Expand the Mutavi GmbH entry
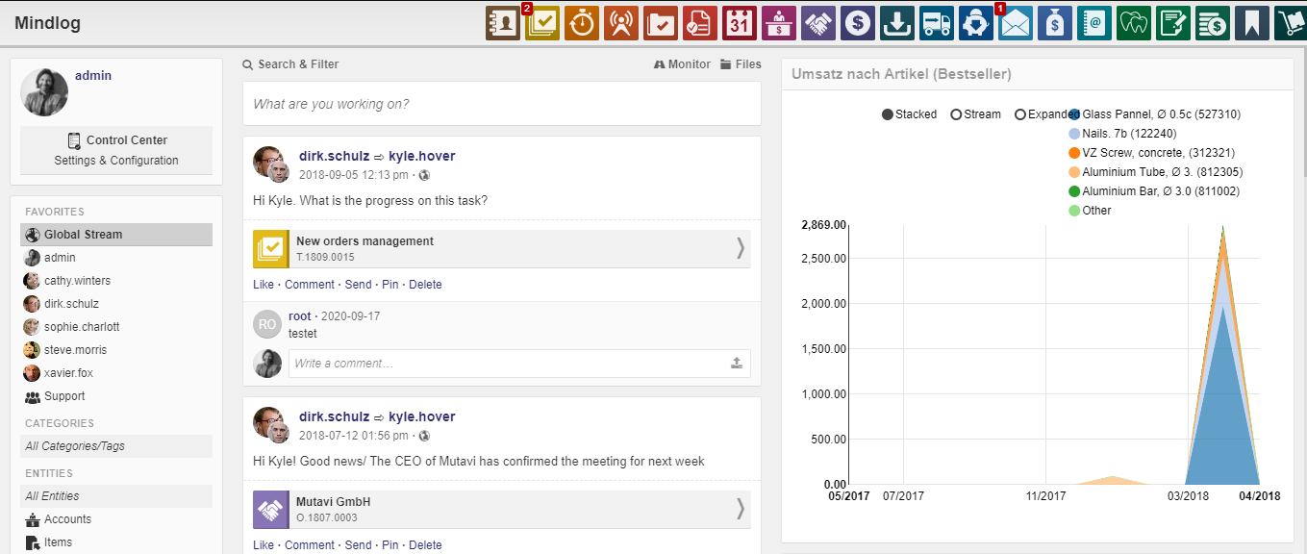The width and height of the screenshot is (1307, 554). tap(740, 509)
